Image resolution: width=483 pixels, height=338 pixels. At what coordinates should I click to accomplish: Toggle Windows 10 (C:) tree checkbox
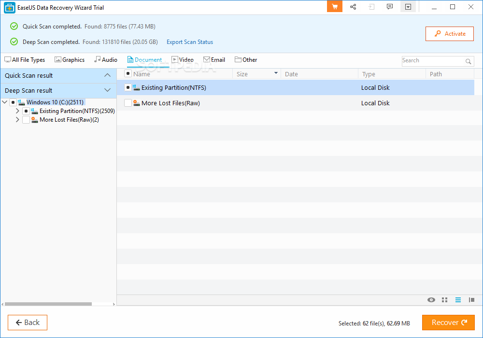tap(13, 102)
